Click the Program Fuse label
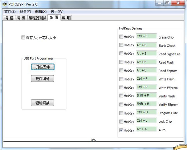This screenshot has width=187, height=150. pos(168,113)
